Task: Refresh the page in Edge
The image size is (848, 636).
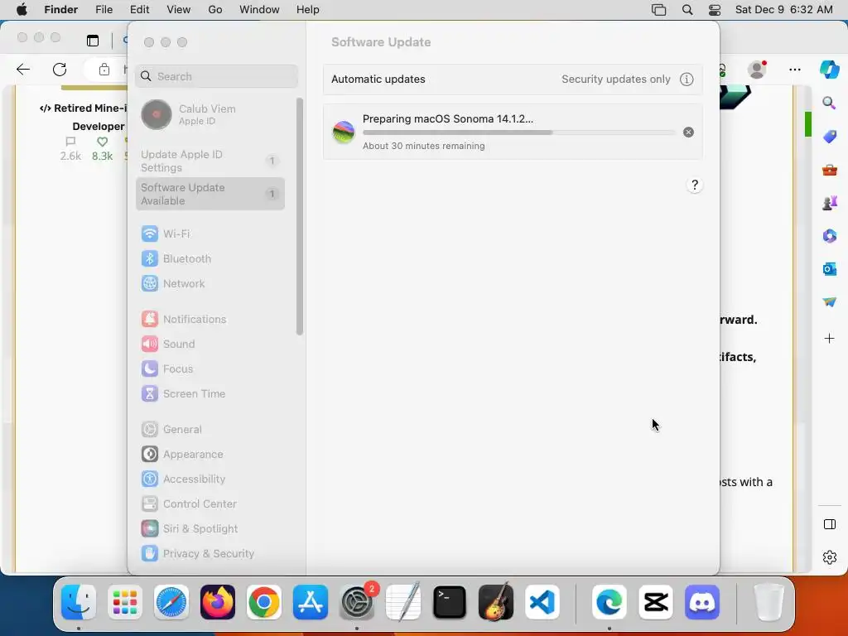Action: coord(60,70)
